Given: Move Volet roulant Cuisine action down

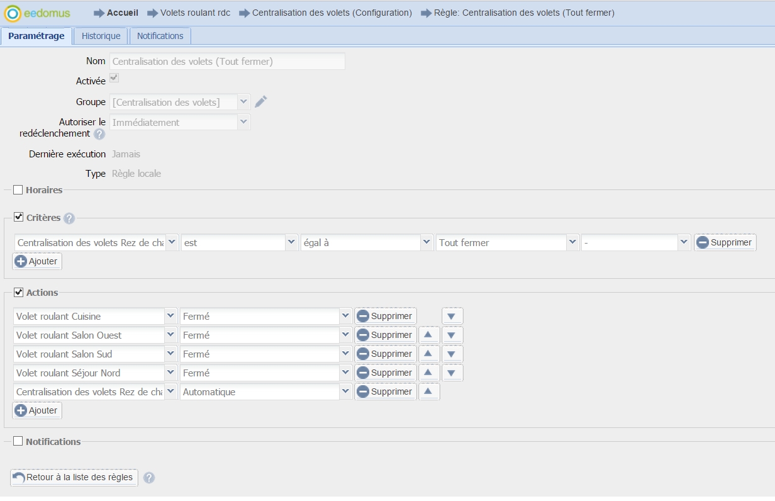Looking at the screenshot, I should (452, 316).
